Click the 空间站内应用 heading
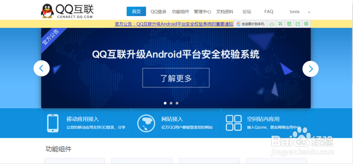 pos(263,119)
